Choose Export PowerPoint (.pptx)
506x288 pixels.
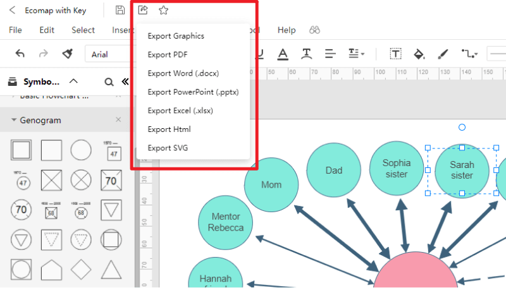(193, 92)
